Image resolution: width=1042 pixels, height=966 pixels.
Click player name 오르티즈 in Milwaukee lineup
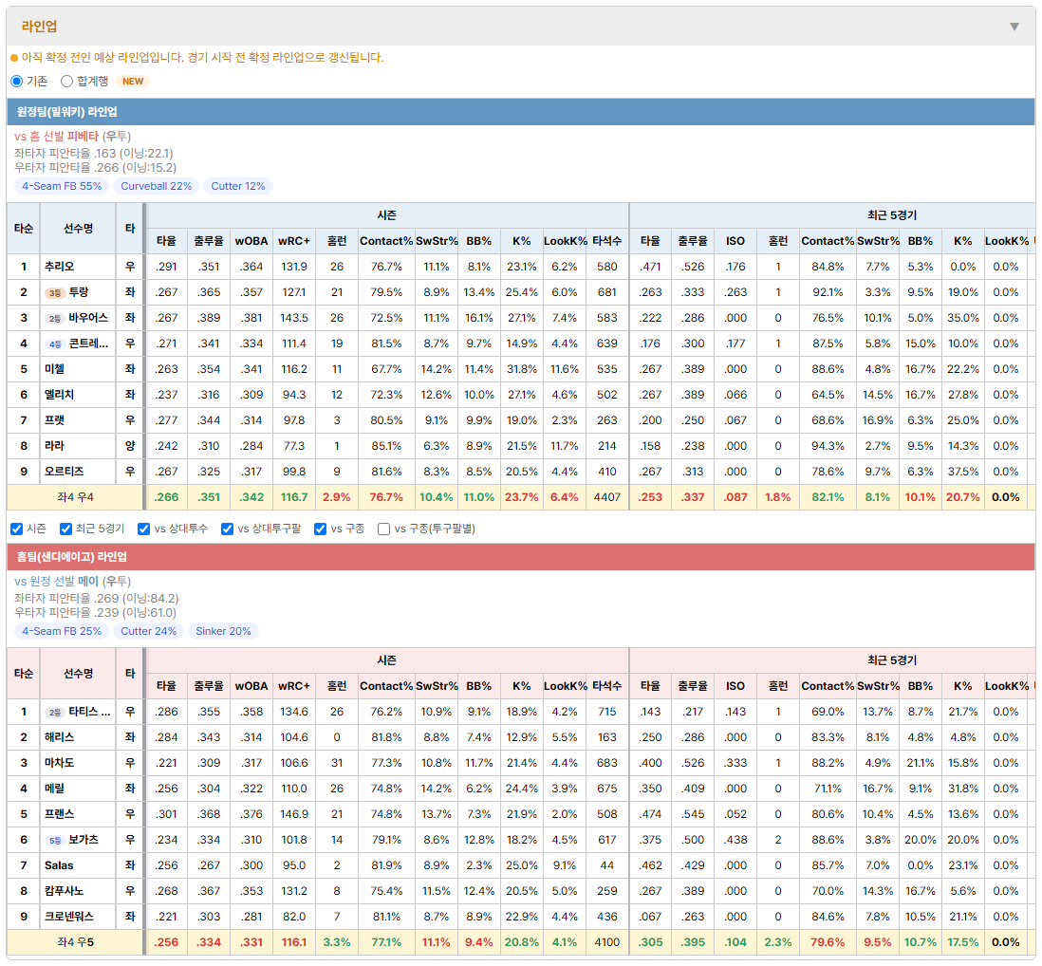[x=64, y=472]
